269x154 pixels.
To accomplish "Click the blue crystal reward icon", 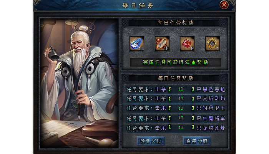I will pos(137,44).
